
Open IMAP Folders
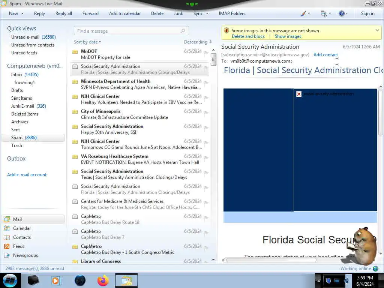232,13
